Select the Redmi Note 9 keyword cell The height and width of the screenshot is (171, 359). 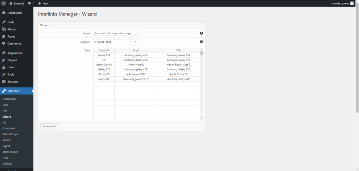pos(104,64)
